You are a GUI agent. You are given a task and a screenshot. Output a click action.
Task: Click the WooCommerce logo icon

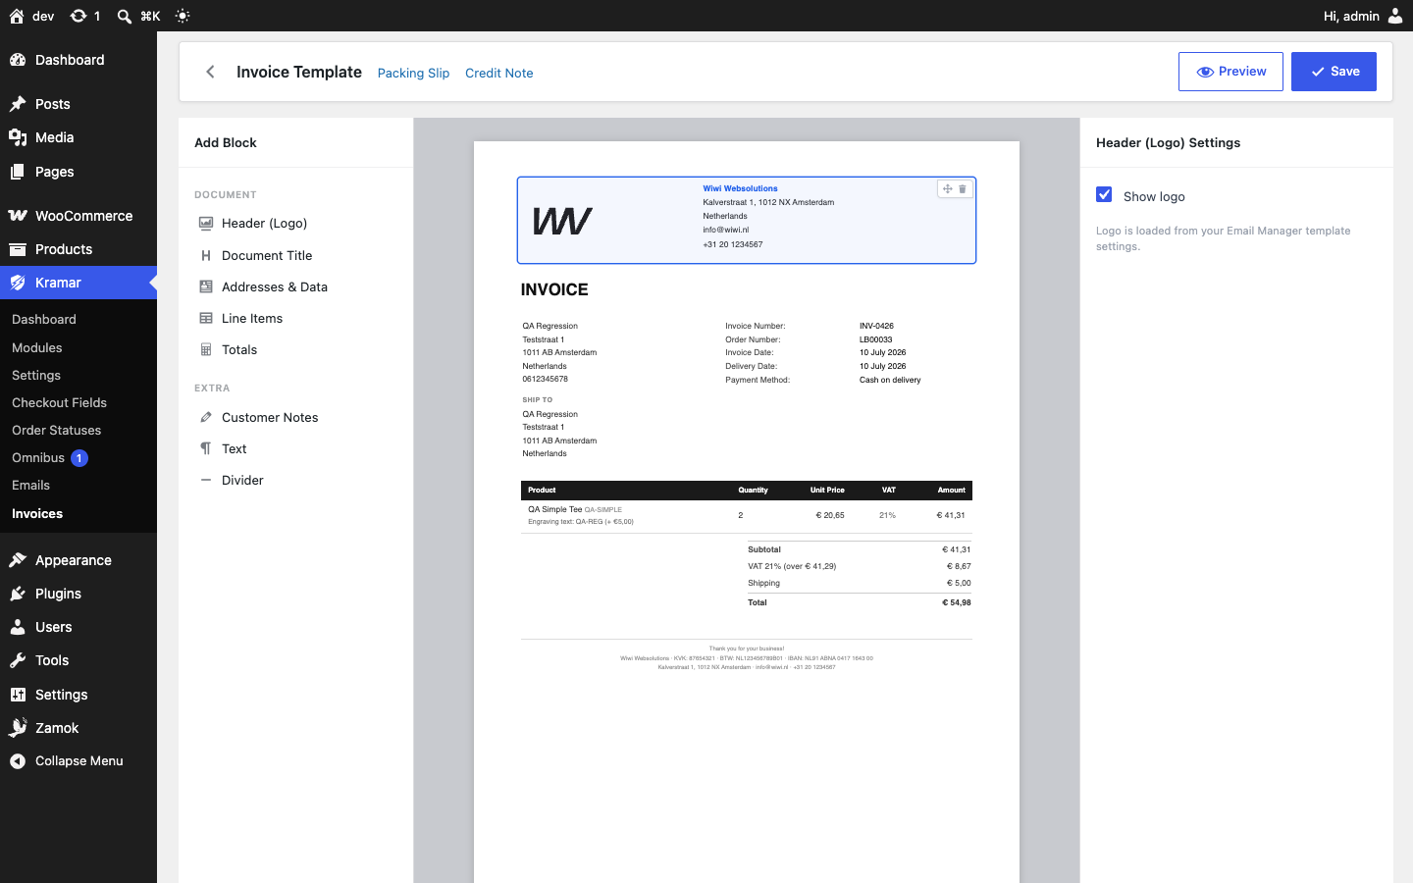pyautogui.click(x=18, y=216)
